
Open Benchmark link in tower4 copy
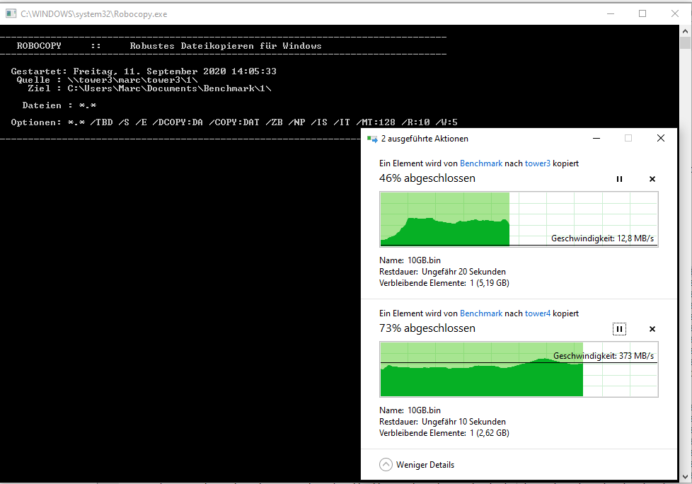click(481, 313)
